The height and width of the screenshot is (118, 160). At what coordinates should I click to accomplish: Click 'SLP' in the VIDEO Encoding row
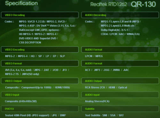point(62,56)
